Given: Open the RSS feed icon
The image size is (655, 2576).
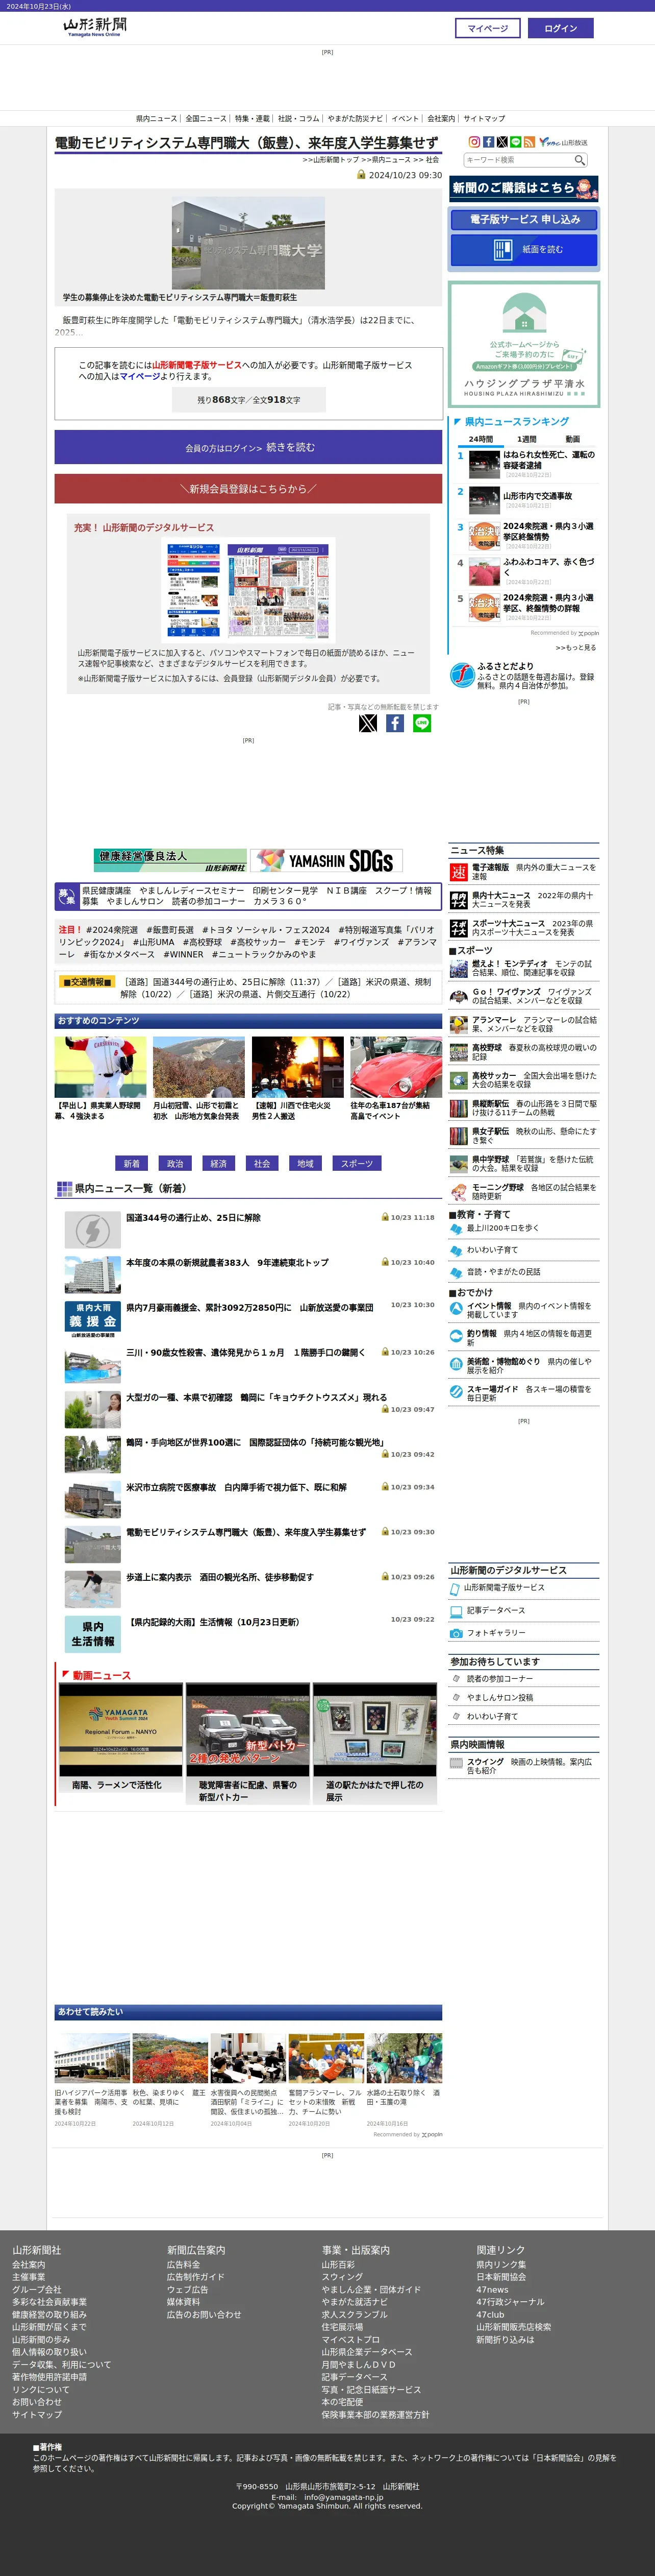Looking at the screenshot, I should coord(529,142).
